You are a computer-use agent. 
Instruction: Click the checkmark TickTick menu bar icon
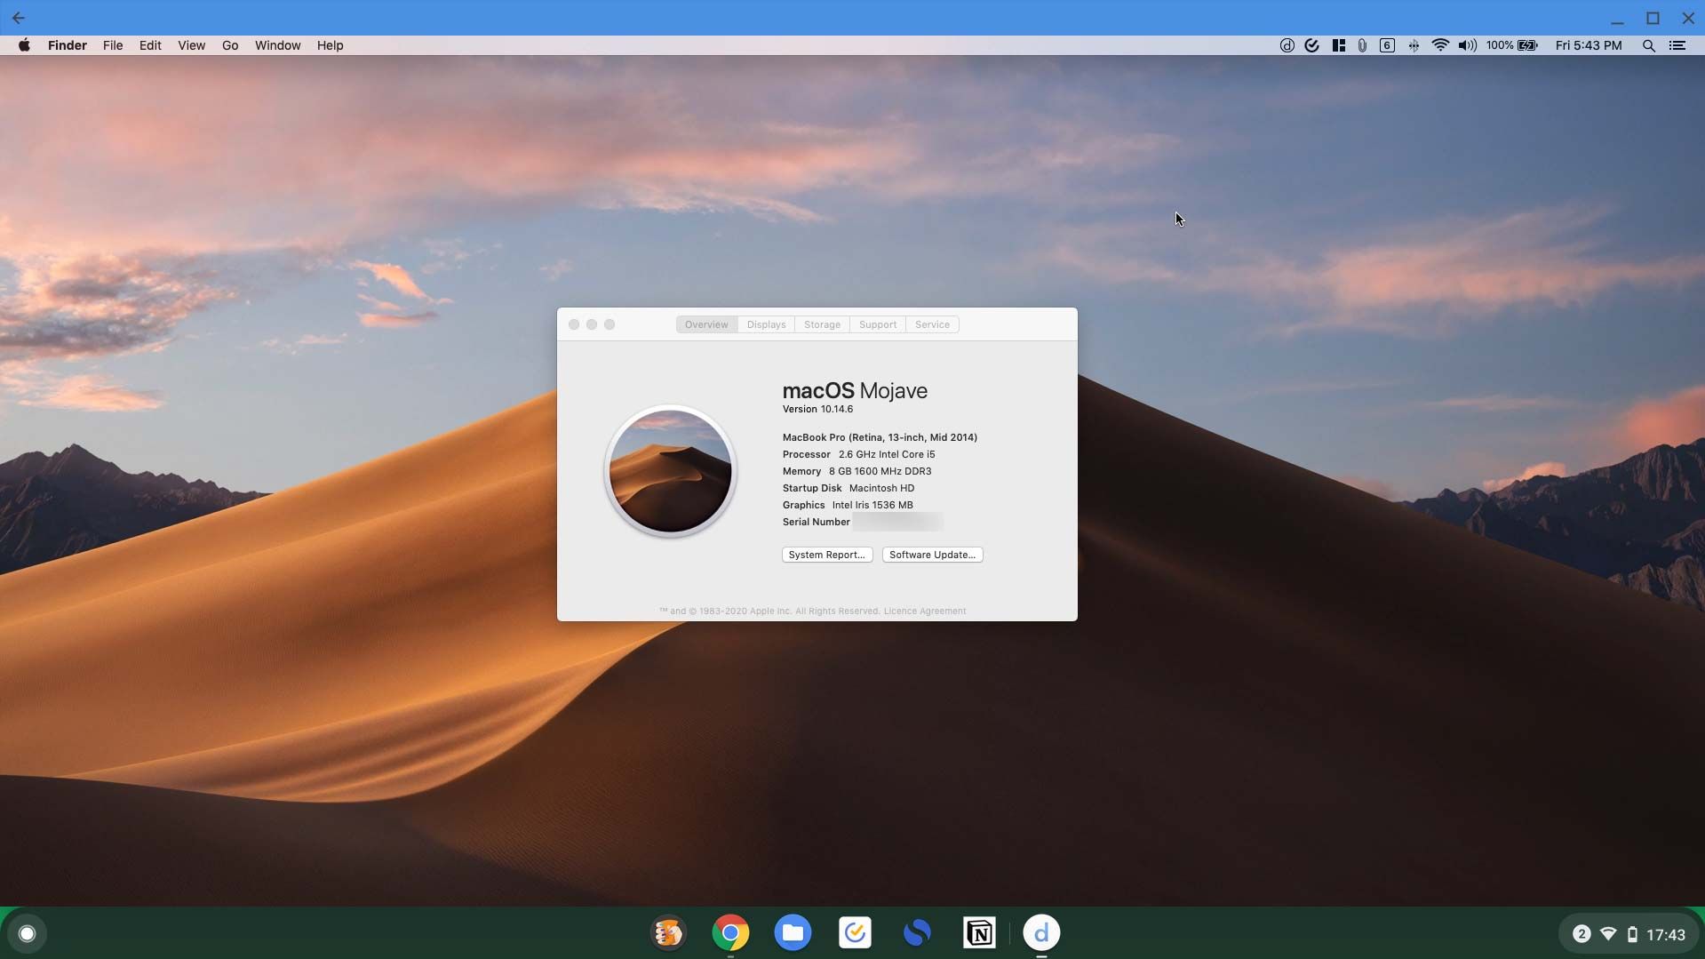[1312, 44]
